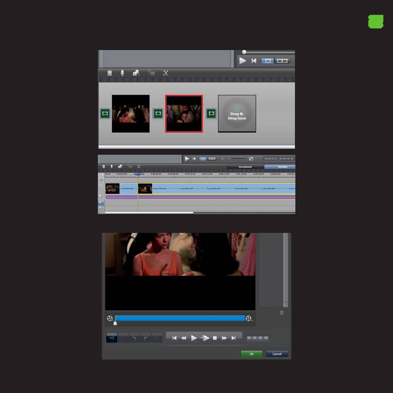Open transition slot after the red-outlined clip
The width and height of the screenshot is (393, 393).
click(x=211, y=113)
